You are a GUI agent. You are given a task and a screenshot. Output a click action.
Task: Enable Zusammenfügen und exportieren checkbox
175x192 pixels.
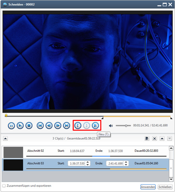4,186
